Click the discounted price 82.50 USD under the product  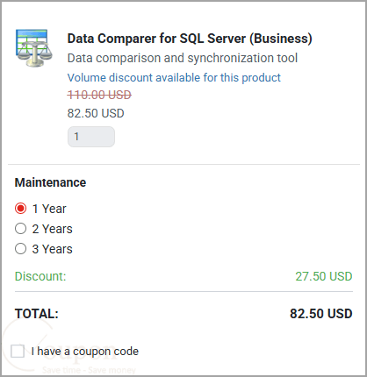point(96,113)
